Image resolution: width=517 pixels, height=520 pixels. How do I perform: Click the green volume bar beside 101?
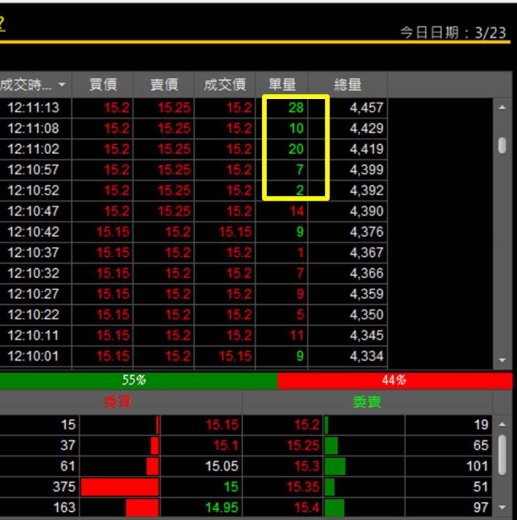click(335, 466)
